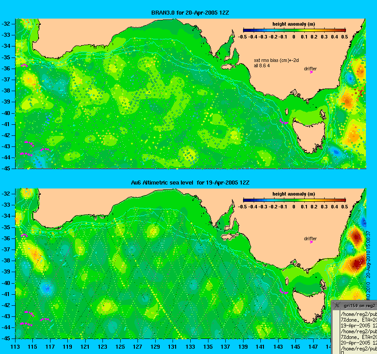The width and height of the screenshot is (377, 354).
Task: Click latitude label '-32' on the bottom panel axis
Action: 6,193
